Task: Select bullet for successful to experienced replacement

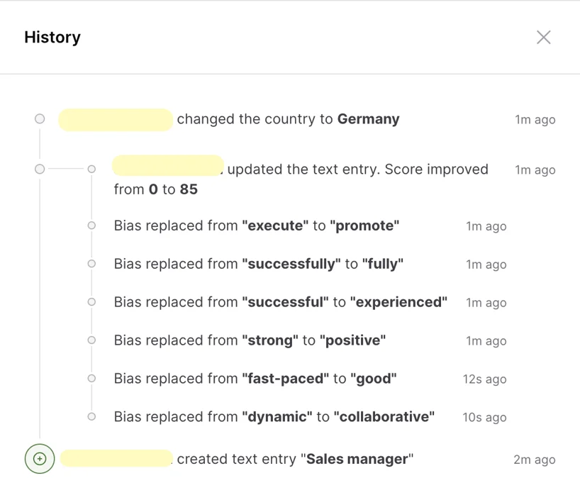Action: pos(91,302)
